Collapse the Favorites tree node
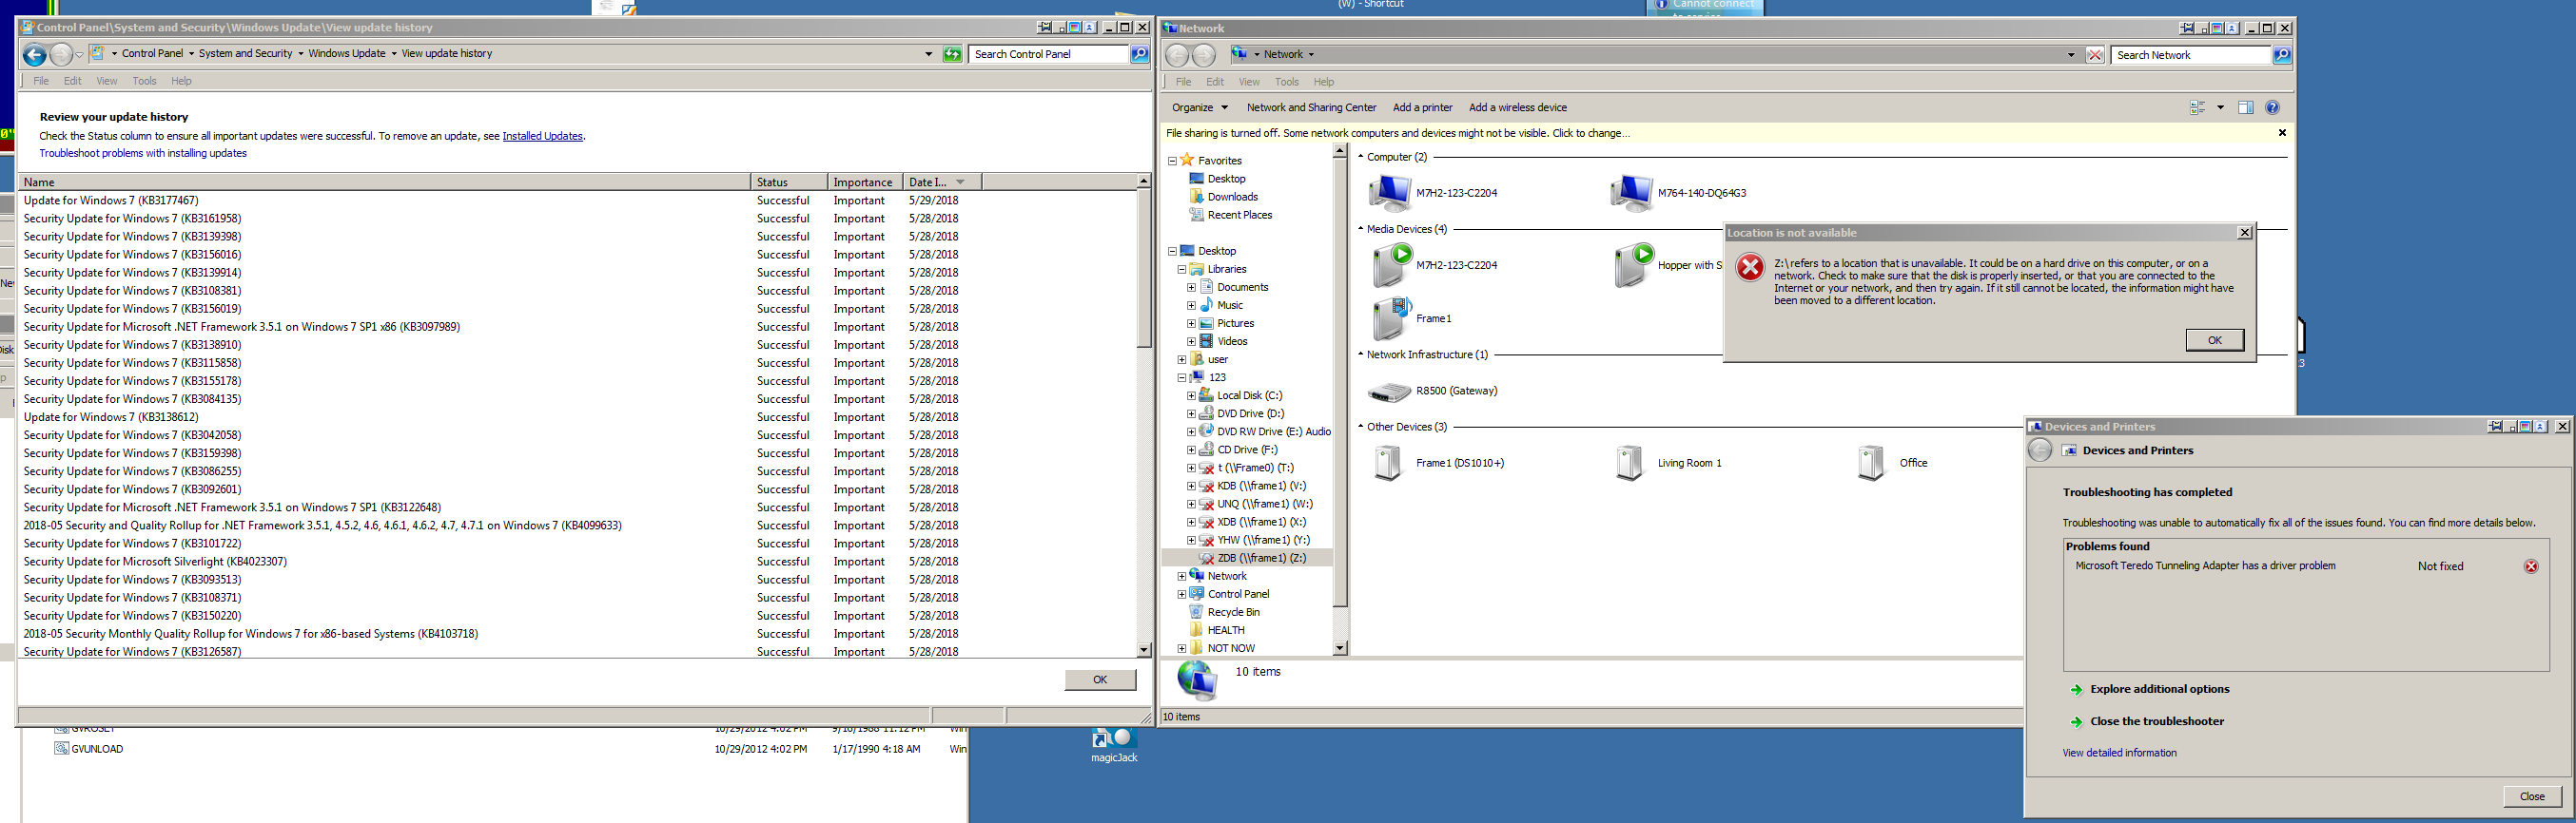 pyautogui.click(x=1172, y=161)
